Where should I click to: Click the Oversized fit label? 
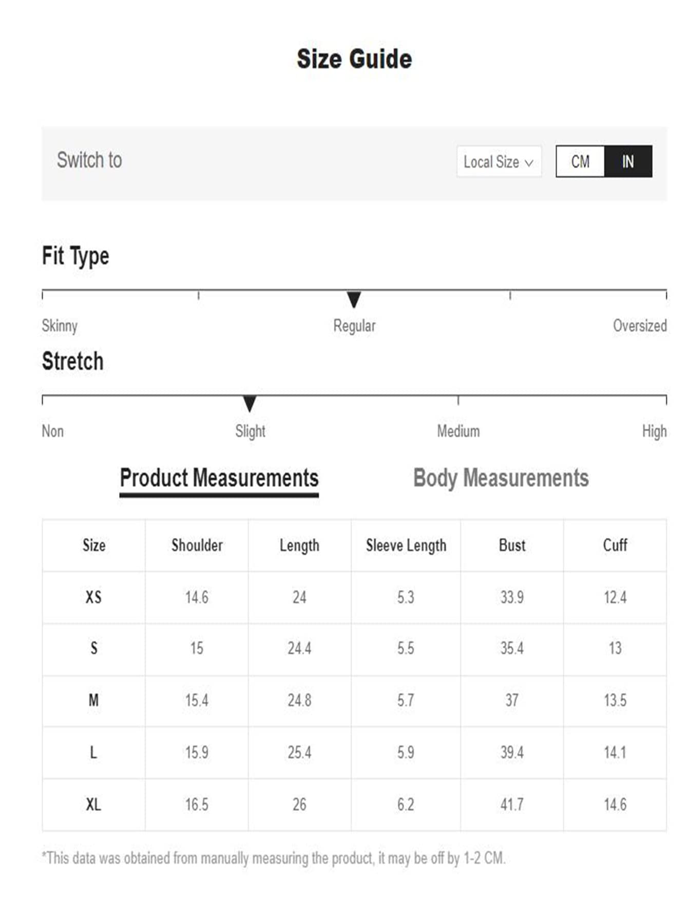pos(640,326)
